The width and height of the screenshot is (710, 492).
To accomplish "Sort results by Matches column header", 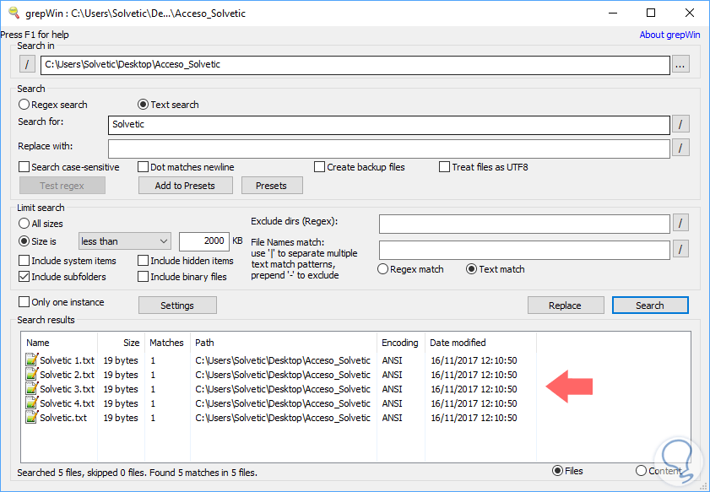I will click(x=167, y=343).
